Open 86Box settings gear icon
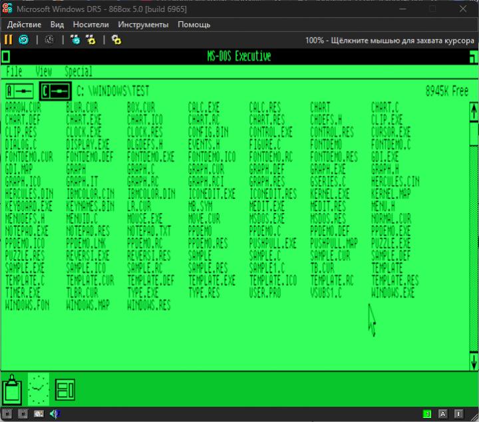This screenshot has height=422, width=479. pos(116,40)
